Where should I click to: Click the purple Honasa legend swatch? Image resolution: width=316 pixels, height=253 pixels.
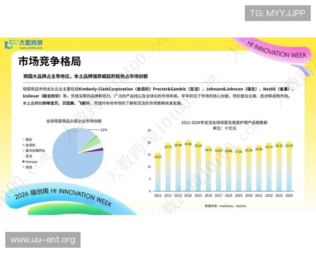[x=24, y=161]
